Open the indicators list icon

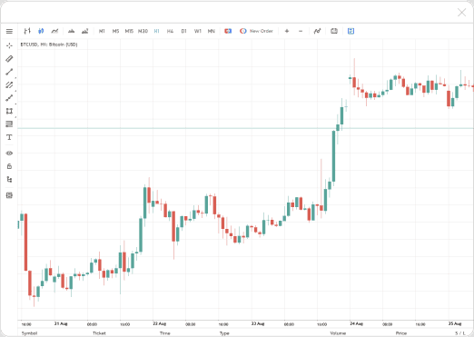317,31
